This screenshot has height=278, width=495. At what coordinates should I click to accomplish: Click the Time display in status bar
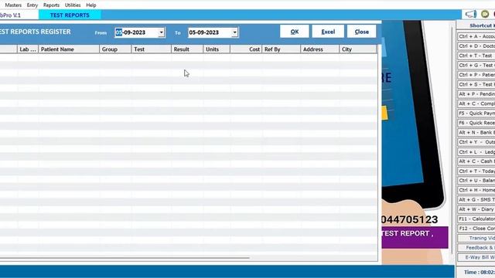pos(480,272)
